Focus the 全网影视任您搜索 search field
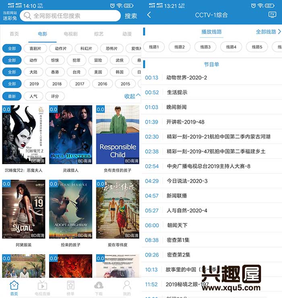Image resolution: width=282 pixels, height=298 pixels. pos(70,16)
